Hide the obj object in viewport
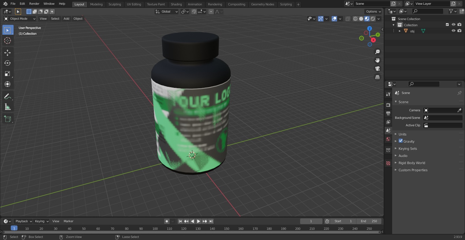 [453, 31]
